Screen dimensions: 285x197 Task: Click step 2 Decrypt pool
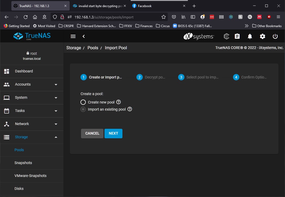click(x=151, y=77)
